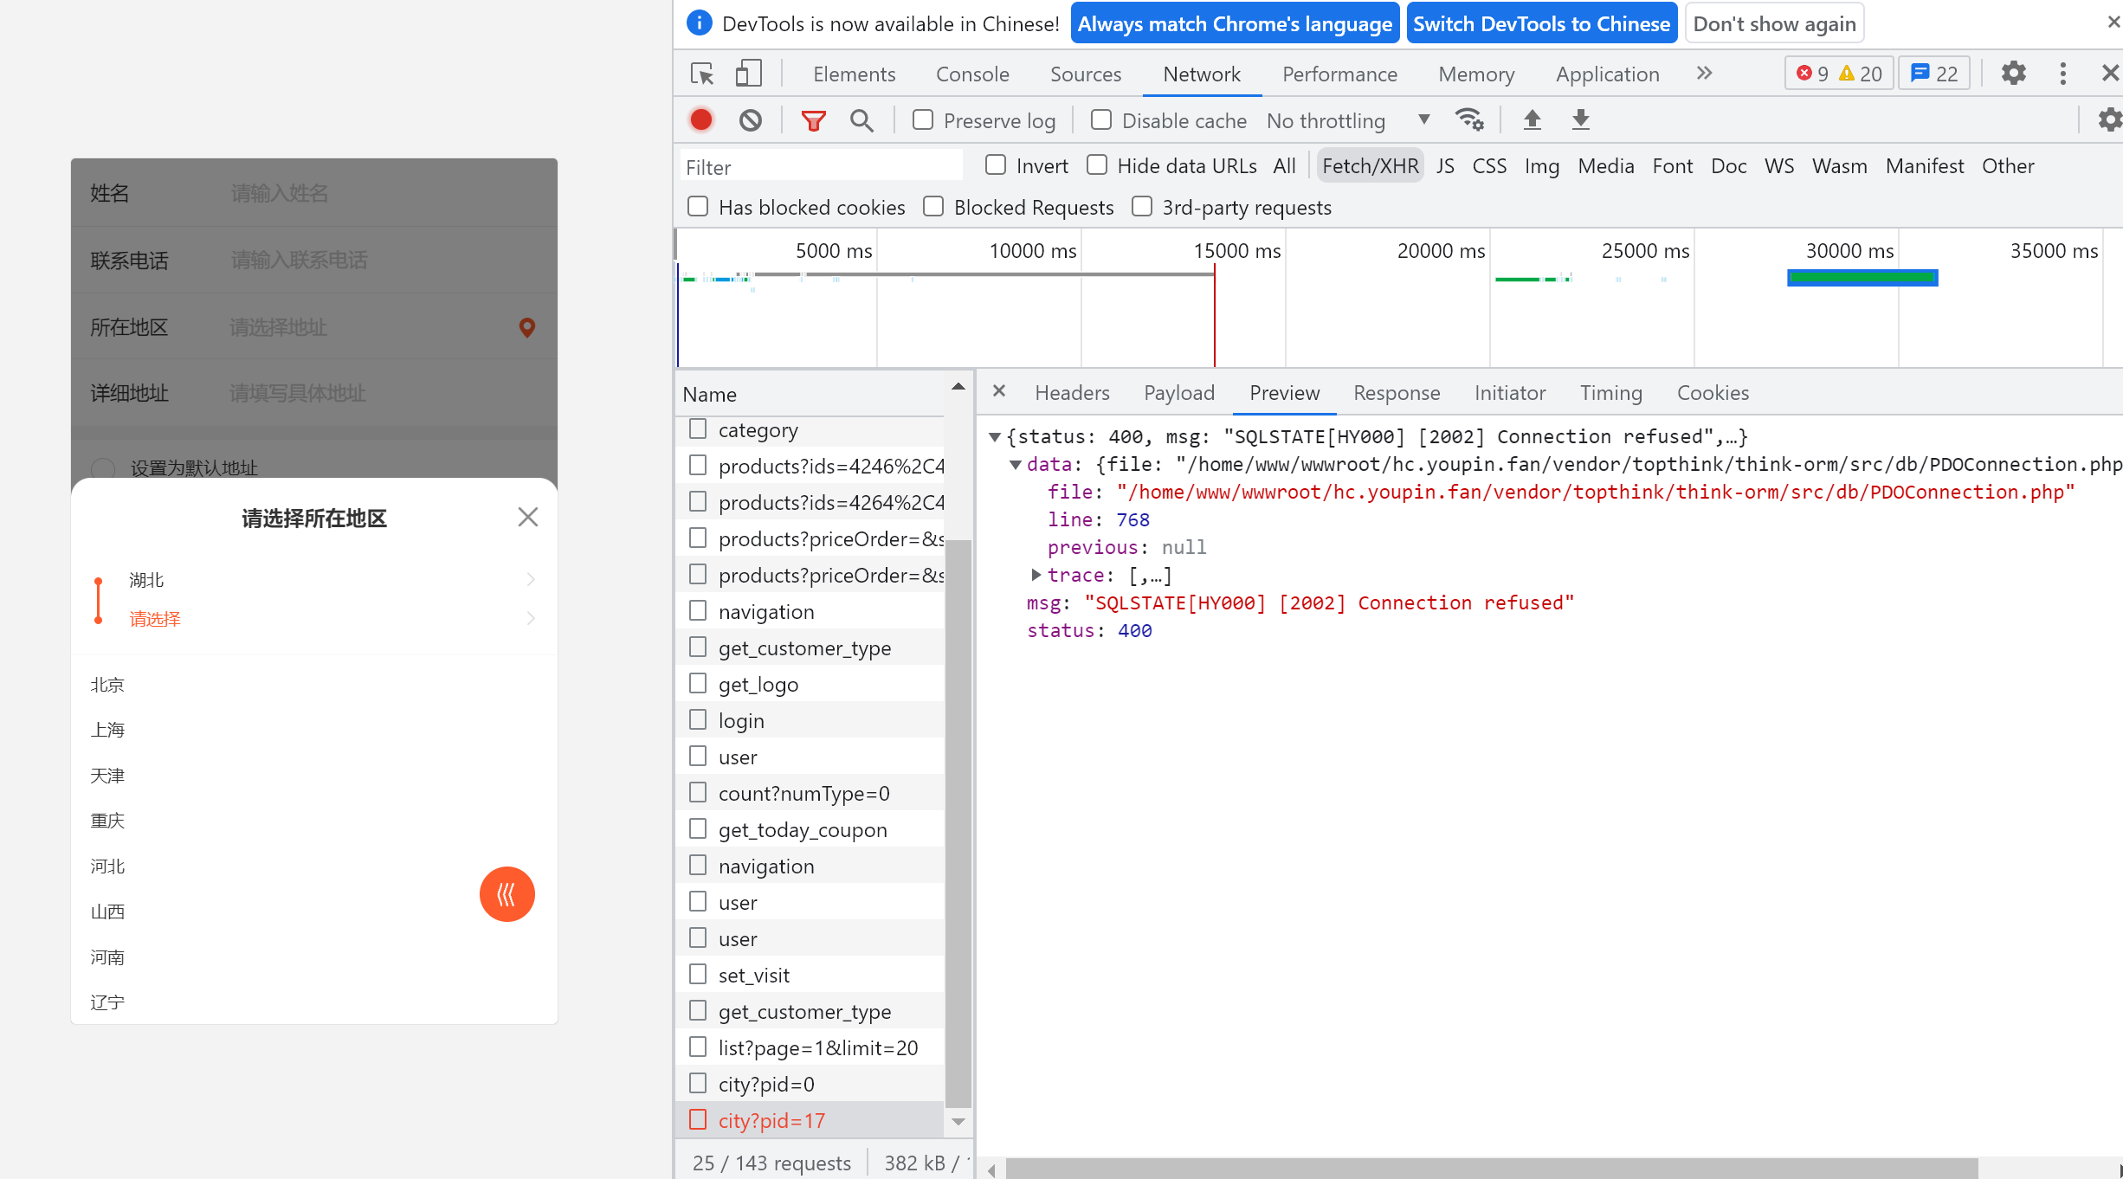Click the horizontal scrollbar under preview
The image size is (2123, 1179).
click(1491, 1169)
